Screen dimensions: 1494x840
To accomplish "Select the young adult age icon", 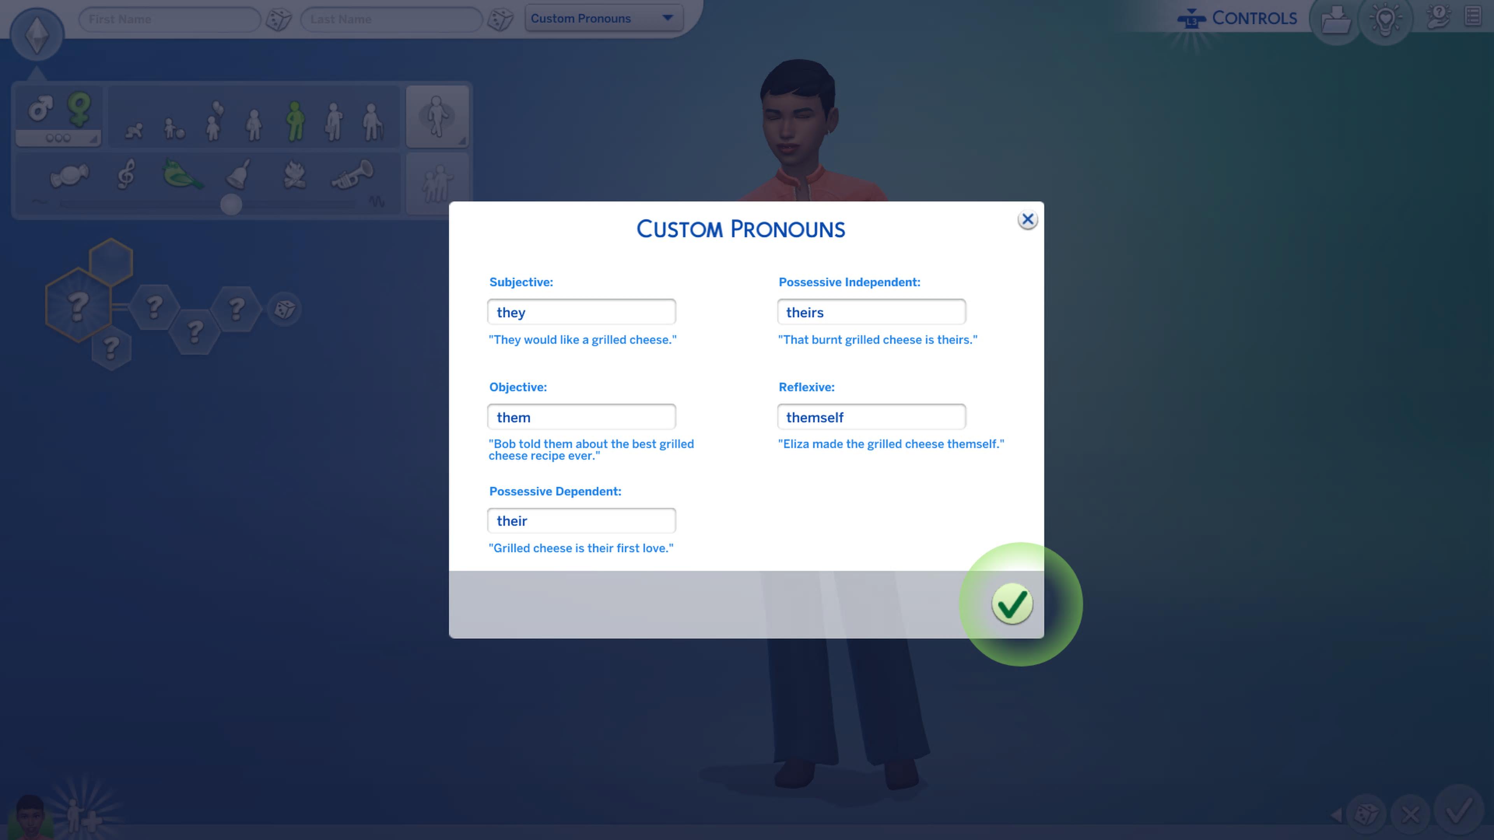I will coord(295,121).
